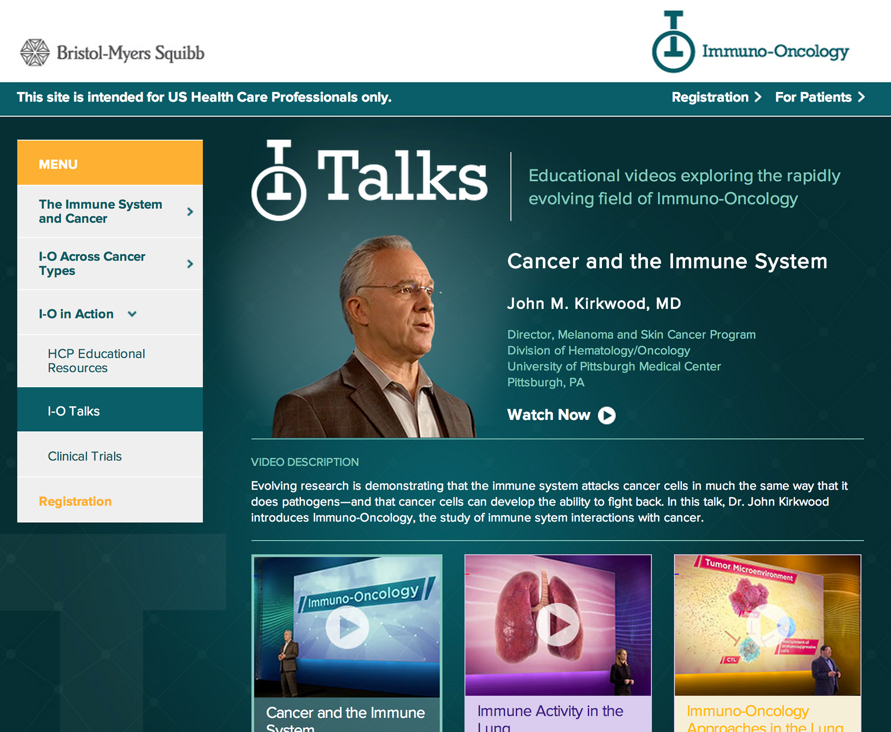Open Registration link in top bar
Image resolution: width=891 pixels, height=732 pixels.
click(x=710, y=97)
